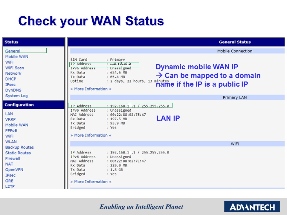This screenshot has width=287, height=215.
Task: Select Backup Routes in Configuration
Action: click(x=19, y=147)
